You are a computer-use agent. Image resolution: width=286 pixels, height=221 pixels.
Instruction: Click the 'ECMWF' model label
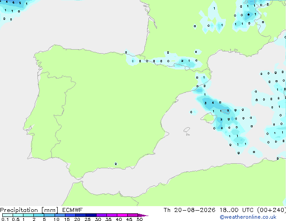point(73,210)
